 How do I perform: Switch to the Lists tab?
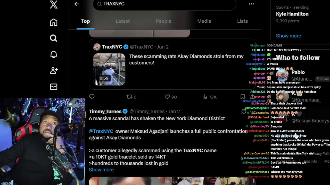click(242, 21)
